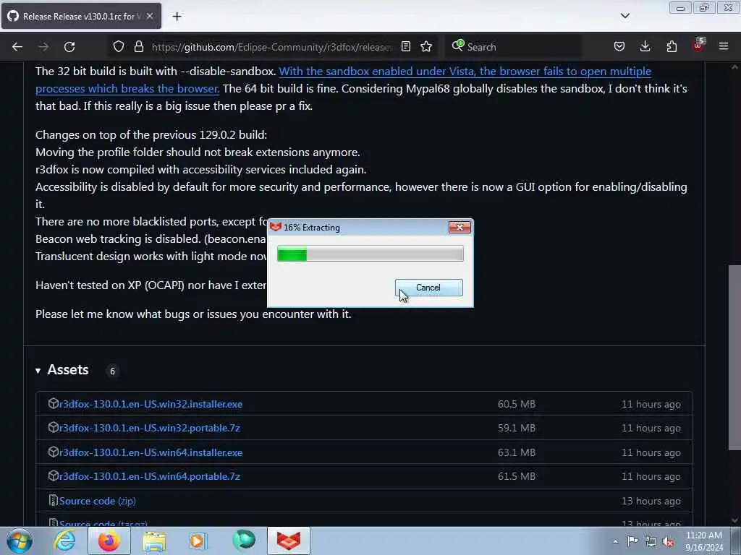Close the Release v130.0.1rc tab

pyautogui.click(x=149, y=16)
